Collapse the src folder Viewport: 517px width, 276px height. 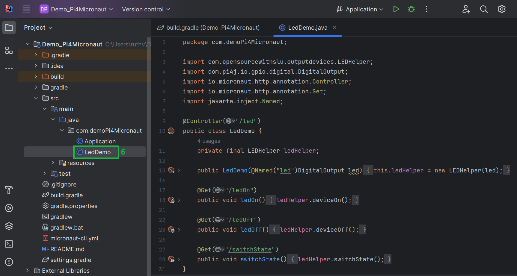36,98
